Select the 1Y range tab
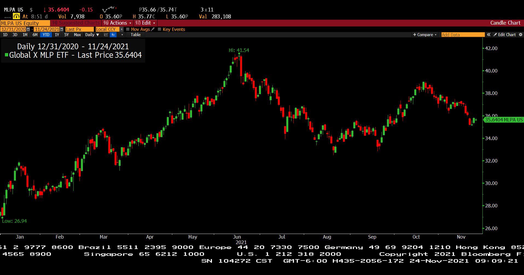The width and height of the screenshot is (524, 275). [57, 35]
